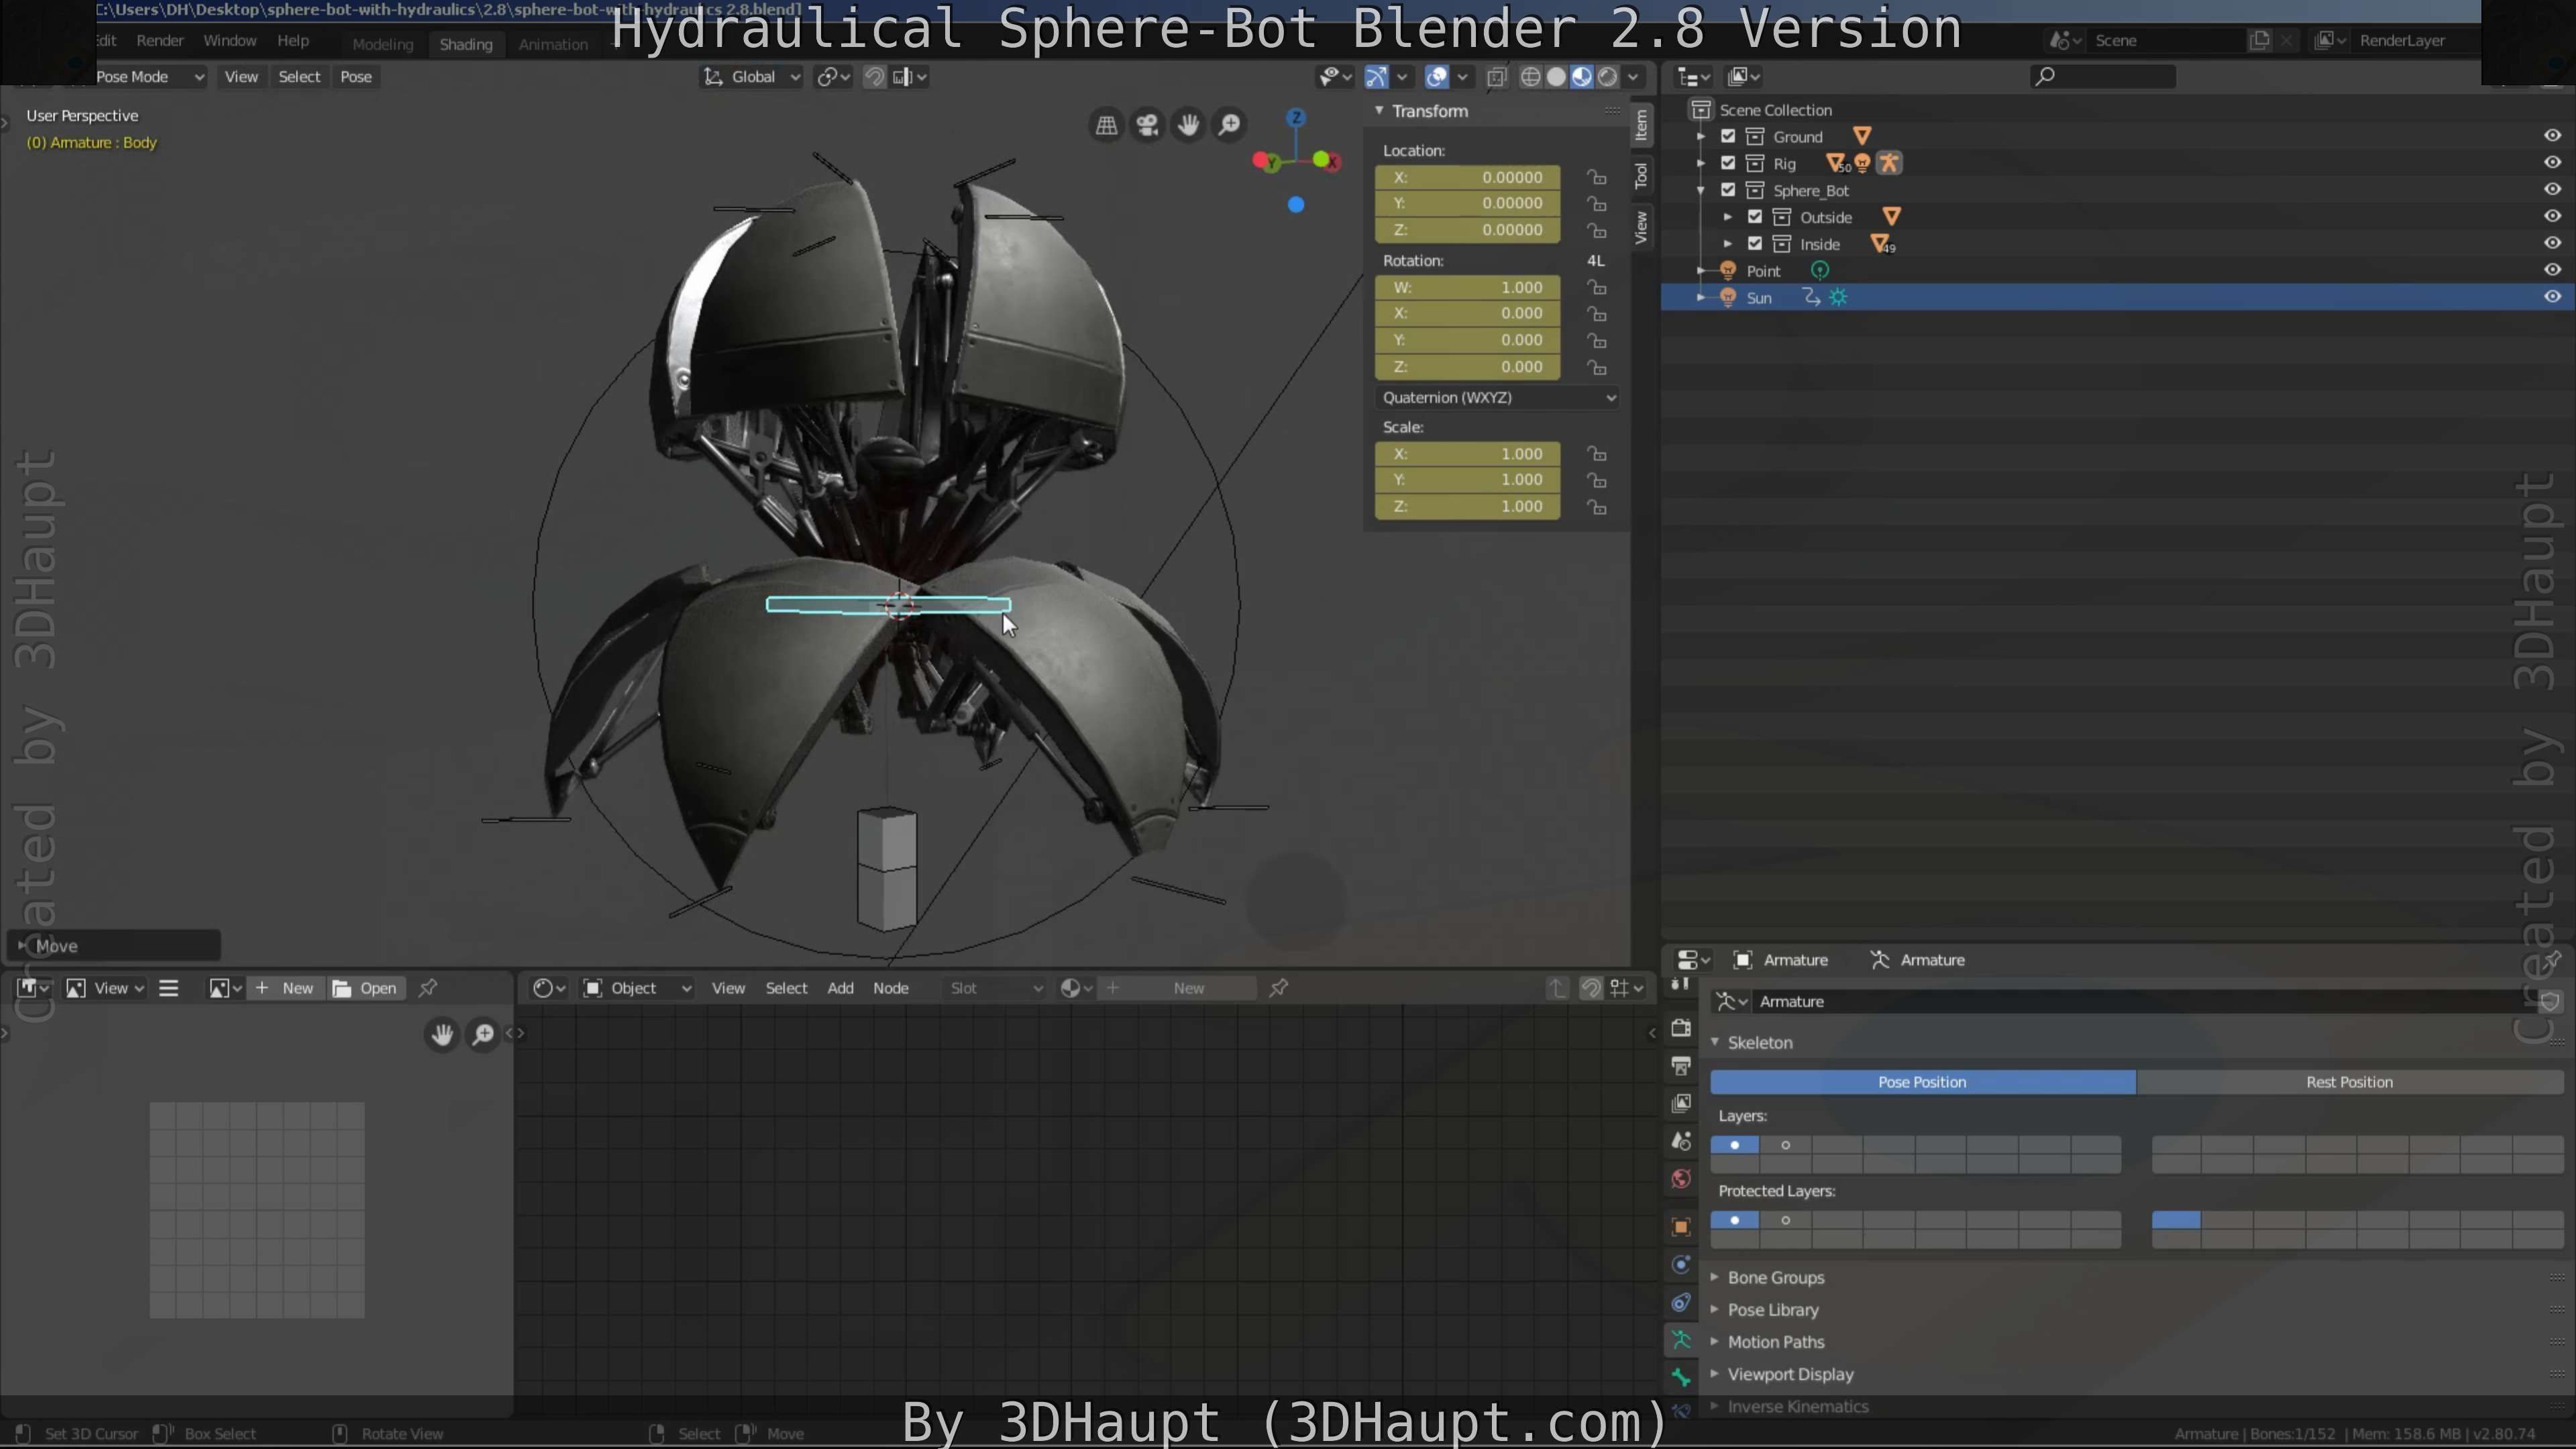Click Location Z value field
Viewport: 2576px width, 1449px height.
(1467, 230)
